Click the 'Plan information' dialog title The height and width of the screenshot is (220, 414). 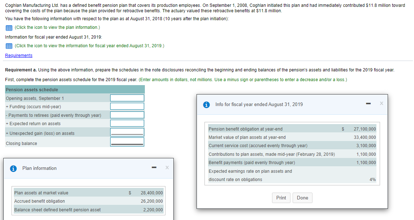[x=39, y=168]
